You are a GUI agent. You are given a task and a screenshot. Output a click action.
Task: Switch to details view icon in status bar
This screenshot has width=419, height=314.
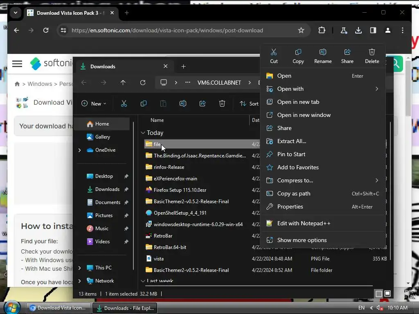point(378,294)
